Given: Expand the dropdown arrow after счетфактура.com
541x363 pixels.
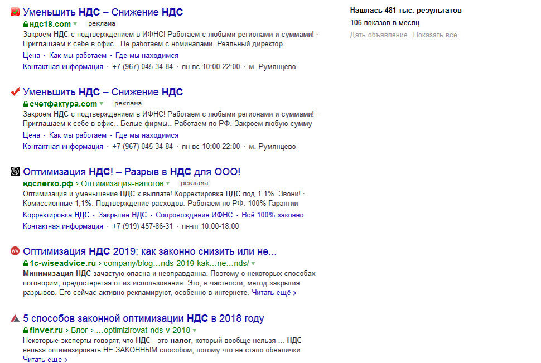Looking at the screenshot, I should coord(102,104).
